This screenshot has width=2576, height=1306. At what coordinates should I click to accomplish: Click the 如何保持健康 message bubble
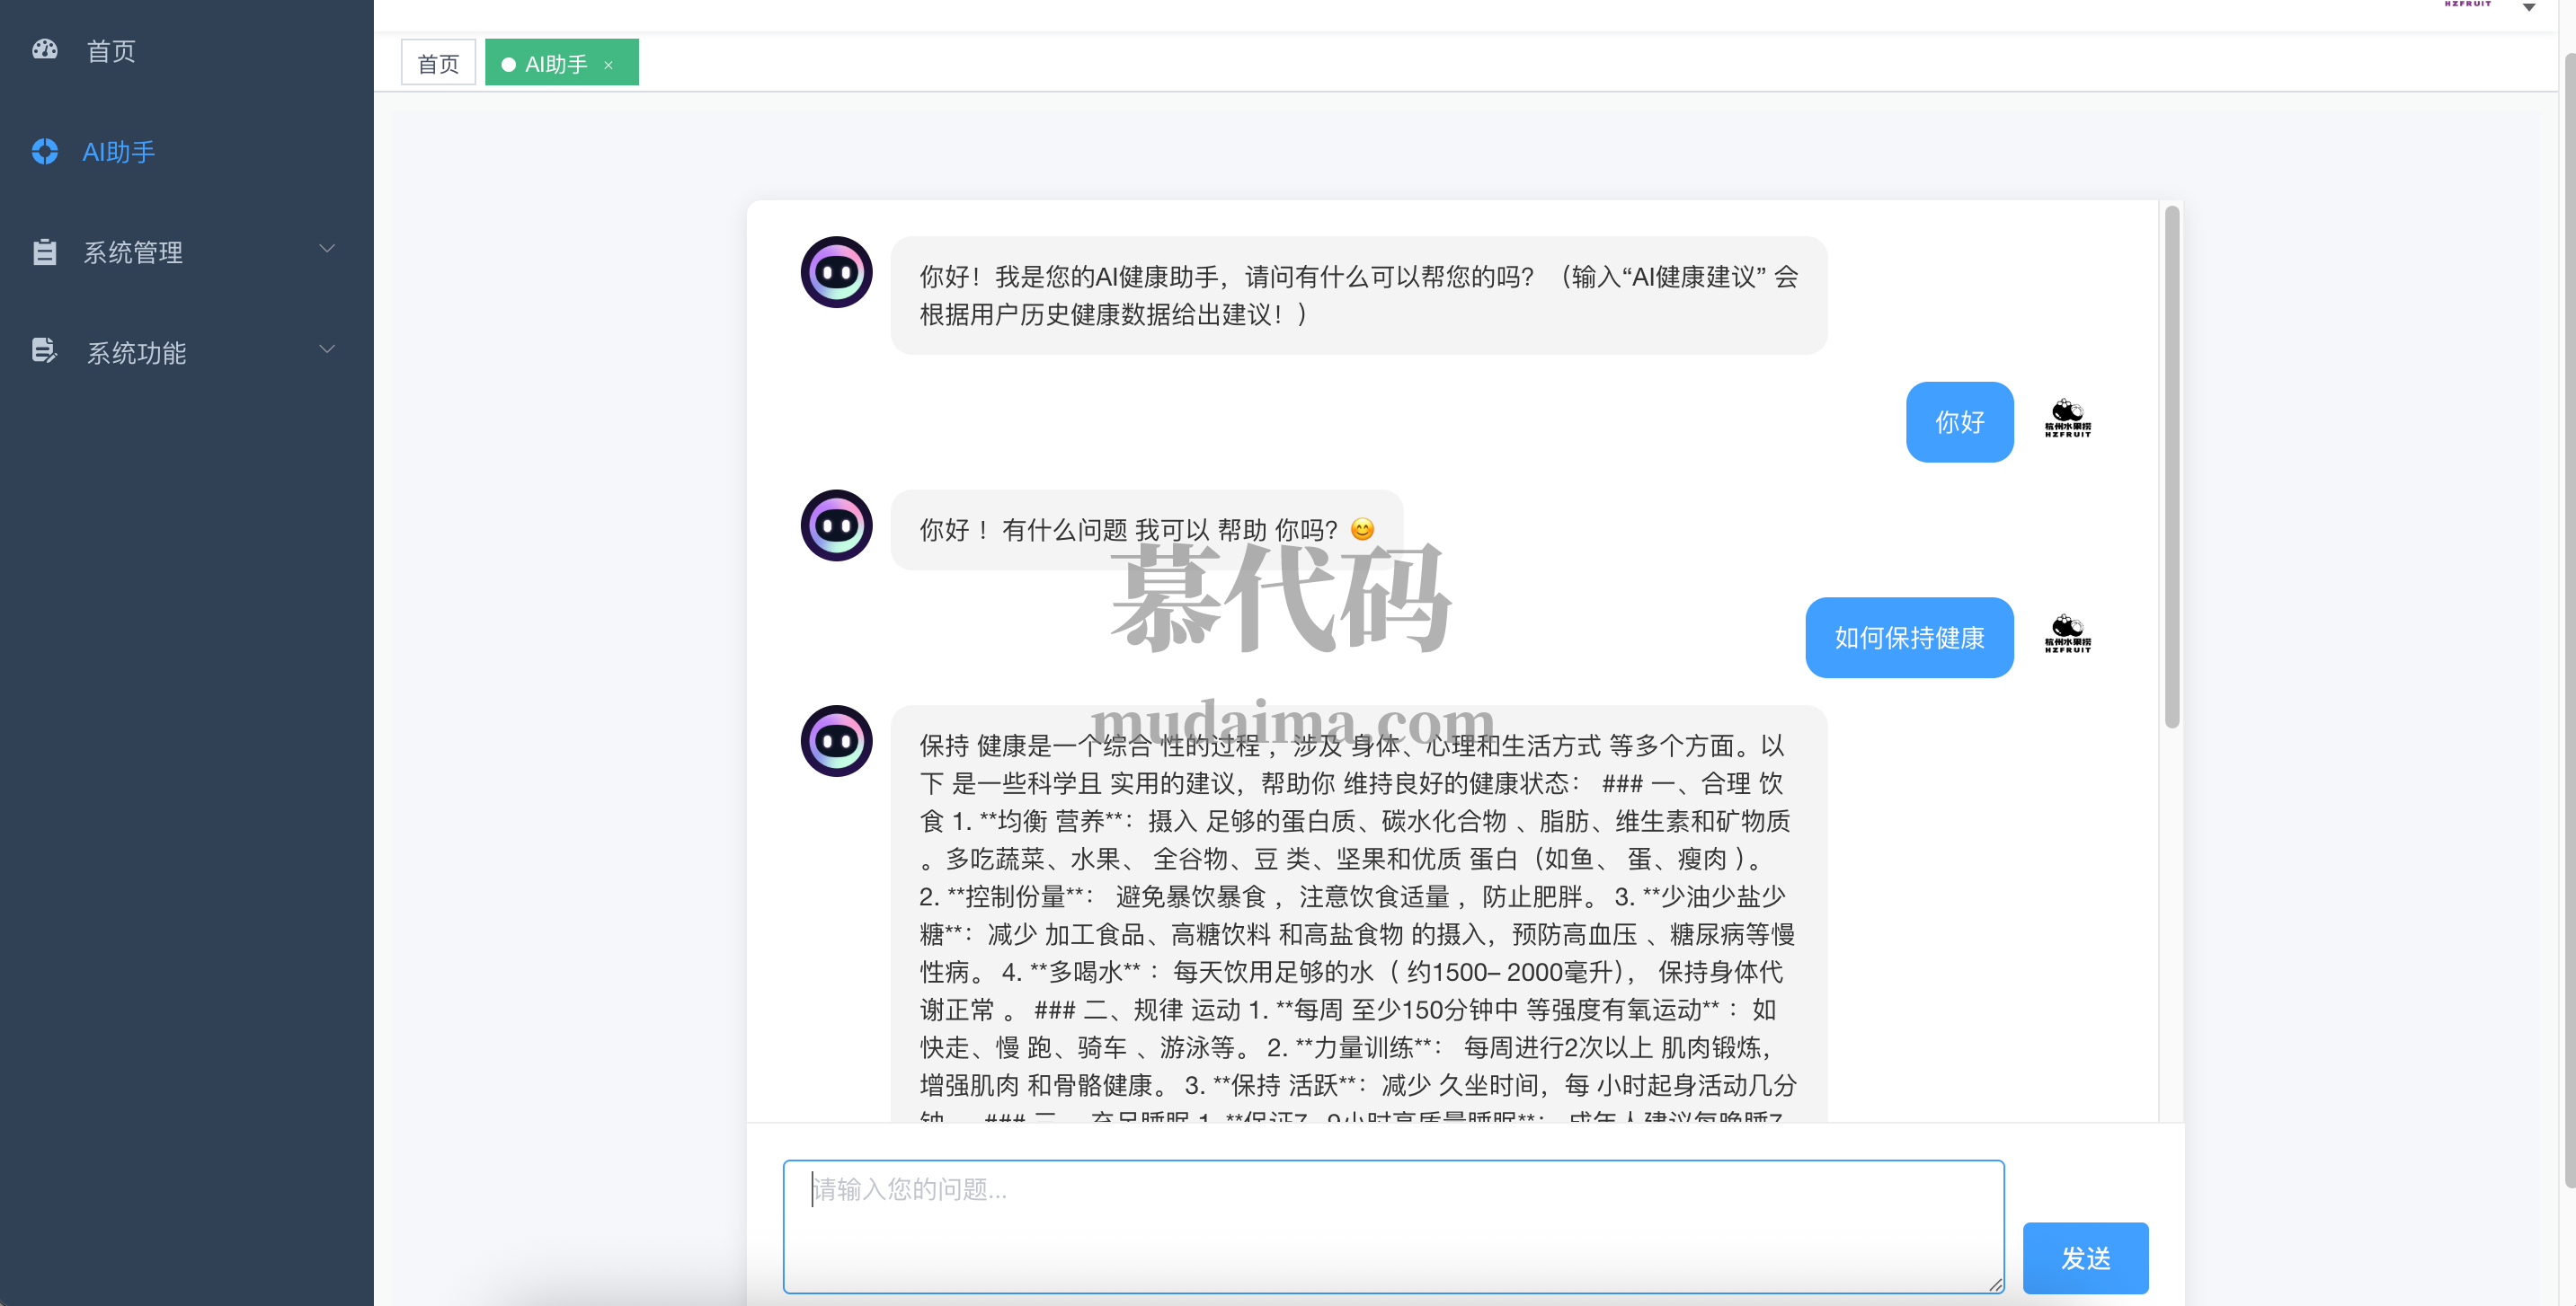click(x=1908, y=638)
